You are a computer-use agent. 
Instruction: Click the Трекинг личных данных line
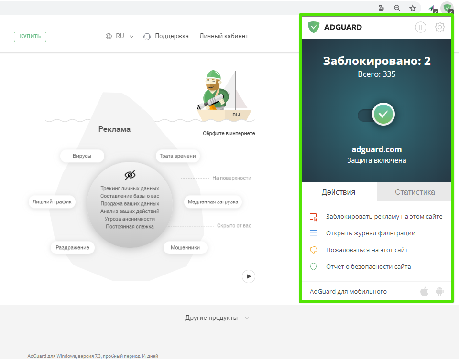coord(130,188)
